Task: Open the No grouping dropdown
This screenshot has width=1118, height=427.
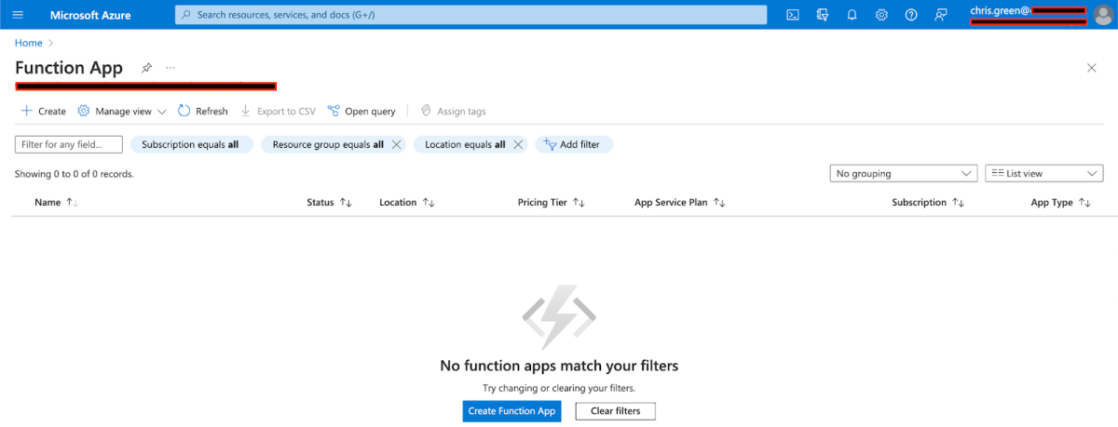Action: 903,173
